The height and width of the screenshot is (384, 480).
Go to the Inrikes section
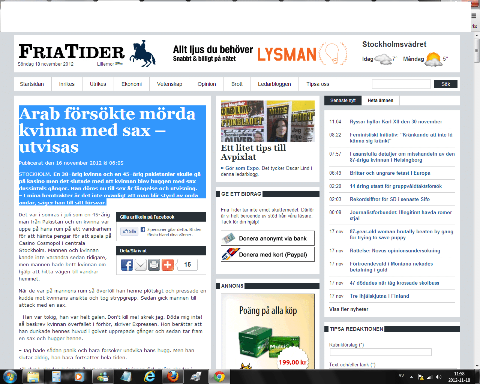coord(67,84)
